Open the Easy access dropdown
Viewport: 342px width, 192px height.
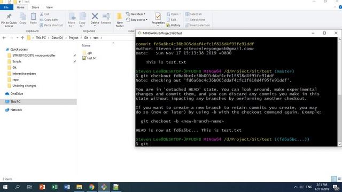tap(137, 20)
